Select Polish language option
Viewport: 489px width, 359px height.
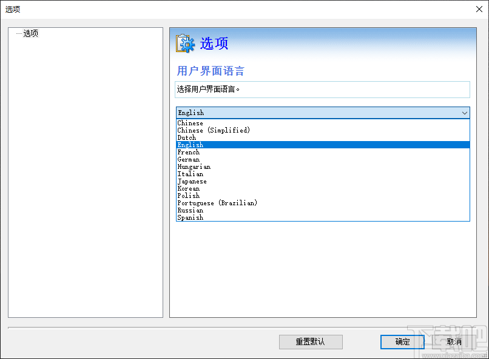coord(323,196)
